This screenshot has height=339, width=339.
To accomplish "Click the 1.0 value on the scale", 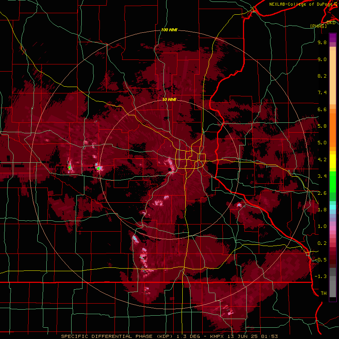I will (x=322, y=226).
